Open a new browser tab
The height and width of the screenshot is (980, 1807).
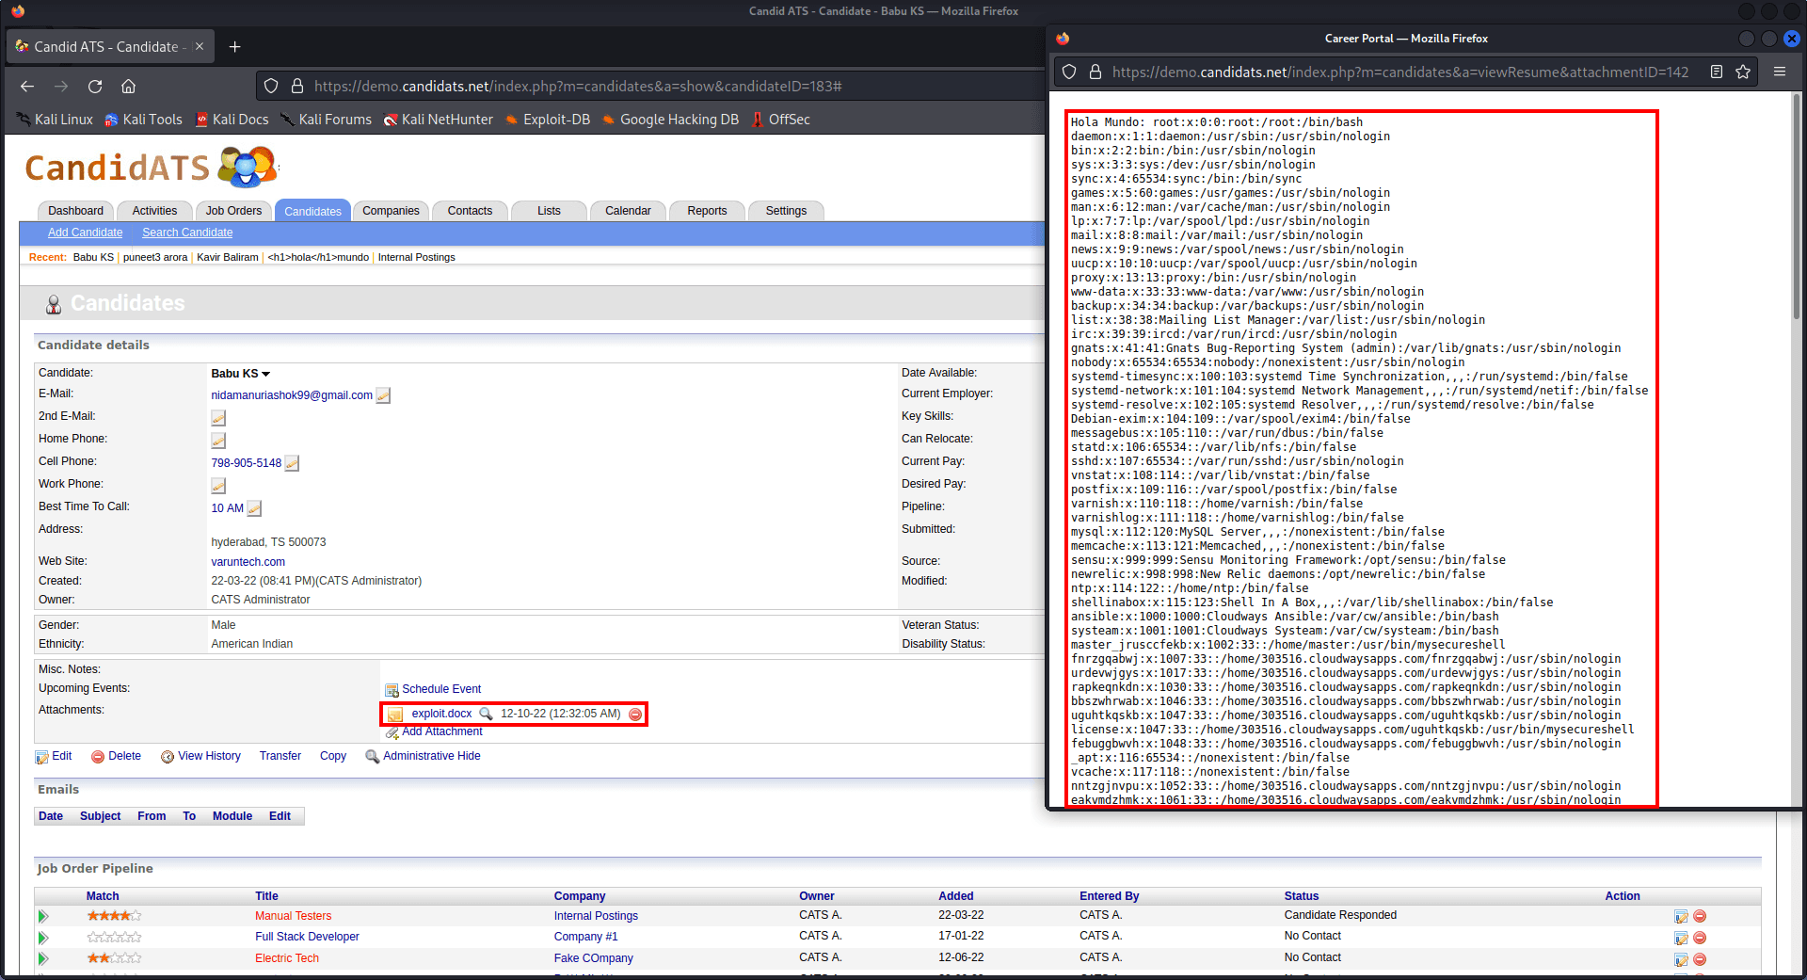[x=235, y=47]
